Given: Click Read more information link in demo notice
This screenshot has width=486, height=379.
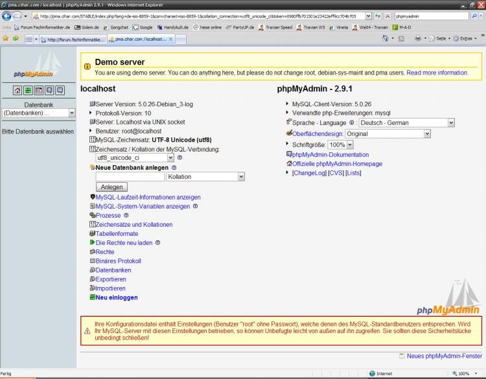Looking at the screenshot, I should [x=437, y=73].
